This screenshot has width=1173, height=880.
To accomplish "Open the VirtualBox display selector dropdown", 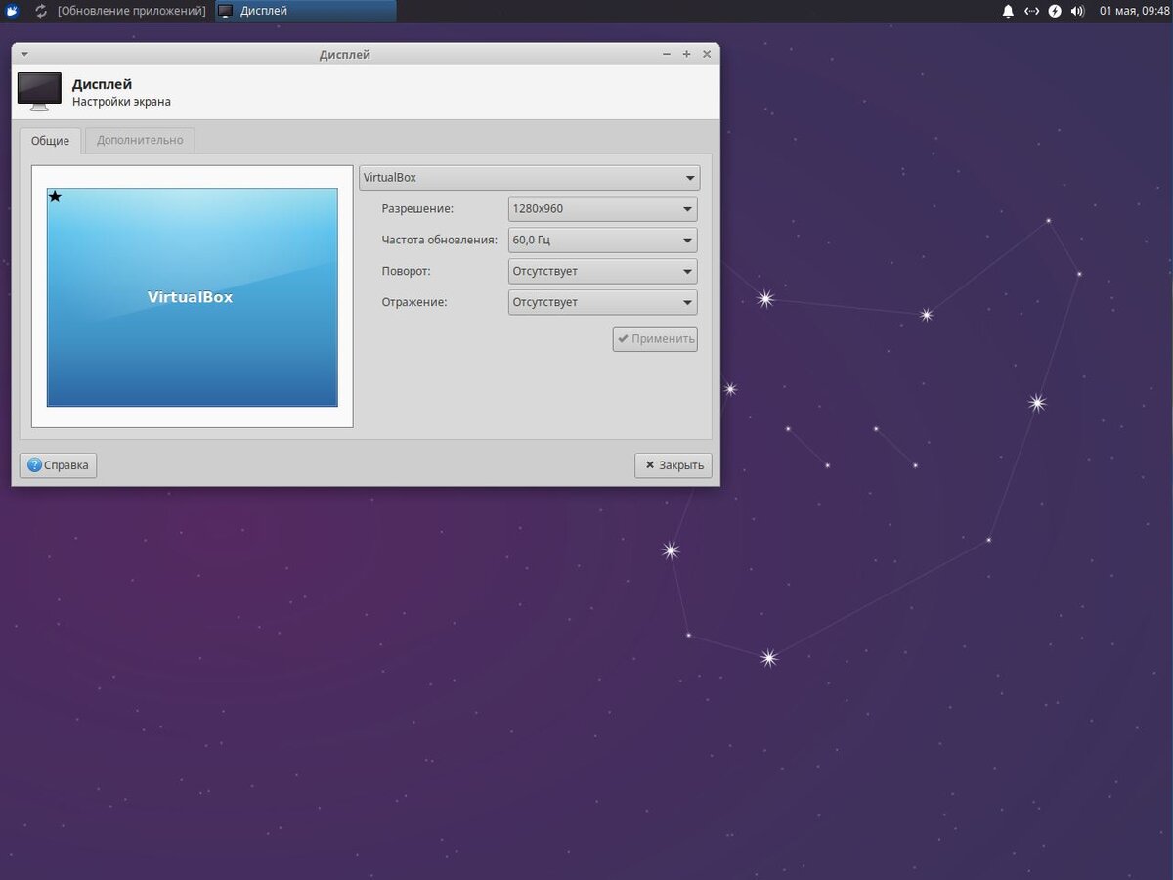I will pos(529,177).
